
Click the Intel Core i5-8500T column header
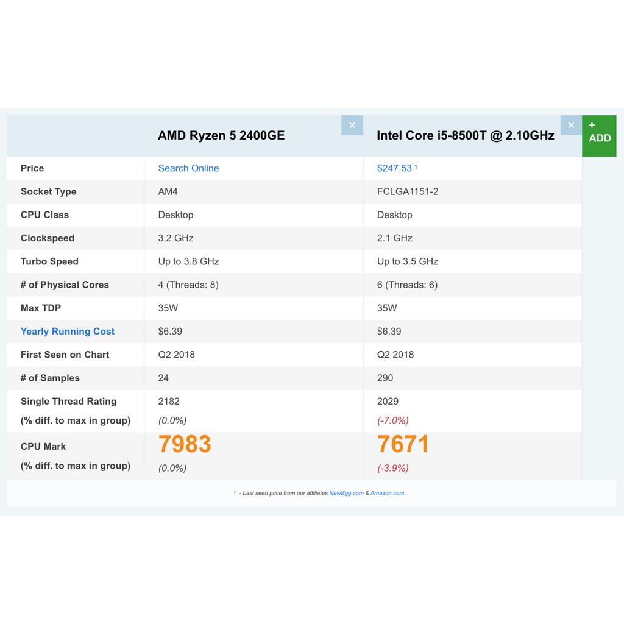[466, 135]
